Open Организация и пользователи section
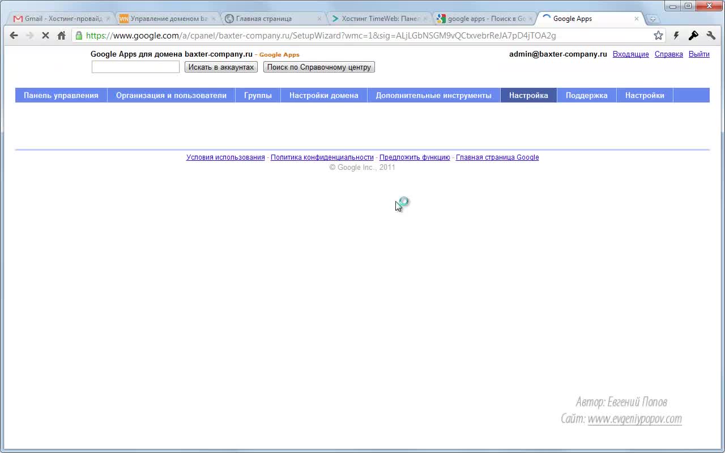The width and height of the screenshot is (725, 453). [x=171, y=95]
